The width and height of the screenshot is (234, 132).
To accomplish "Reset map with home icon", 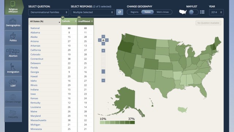I will [x=103, y=40].
